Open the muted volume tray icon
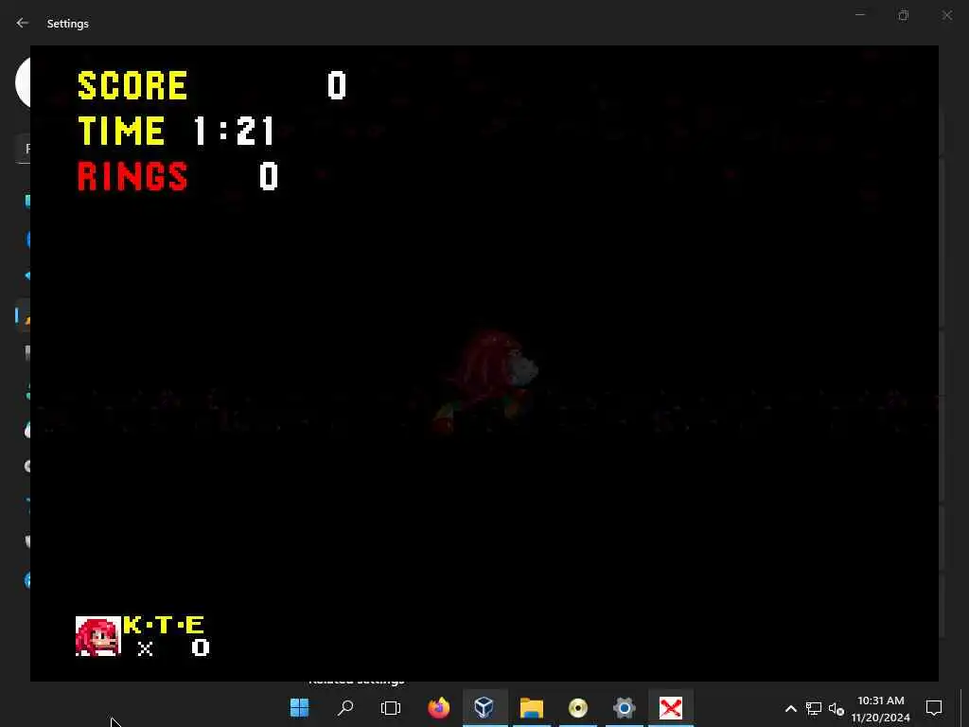Image resolution: width=969 pixels, height=727 pixels. pos(837,708)
